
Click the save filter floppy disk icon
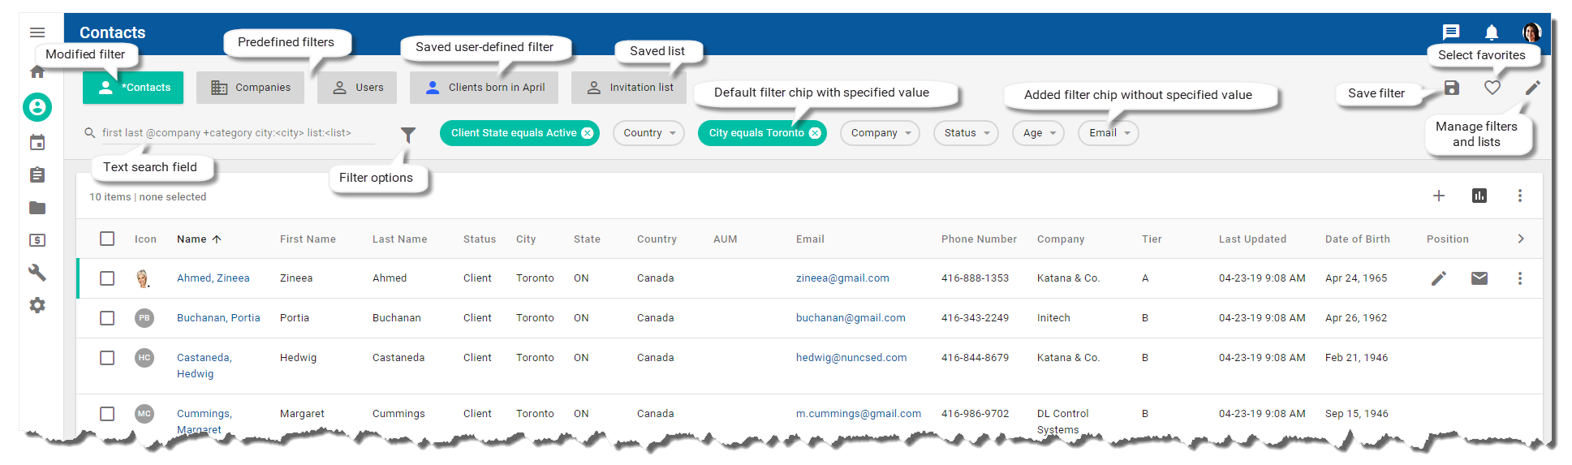[1452, 88]
